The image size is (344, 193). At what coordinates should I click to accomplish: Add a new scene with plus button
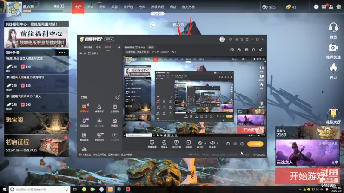coord(119,47)
